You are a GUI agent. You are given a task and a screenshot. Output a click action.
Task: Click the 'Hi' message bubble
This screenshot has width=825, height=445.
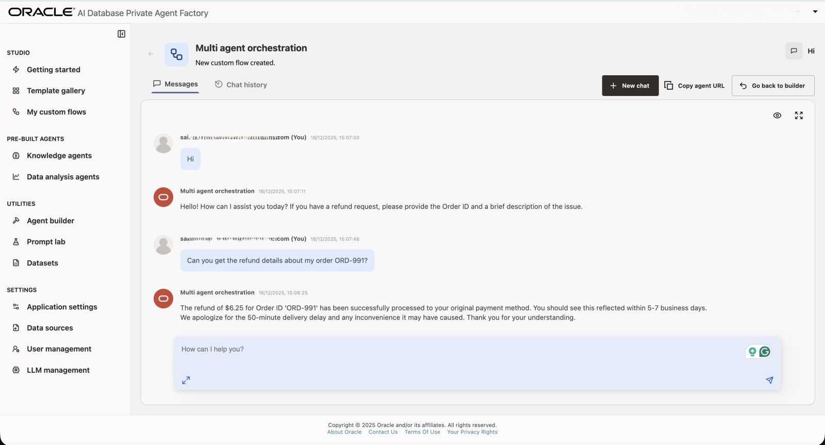click(190, 159)
